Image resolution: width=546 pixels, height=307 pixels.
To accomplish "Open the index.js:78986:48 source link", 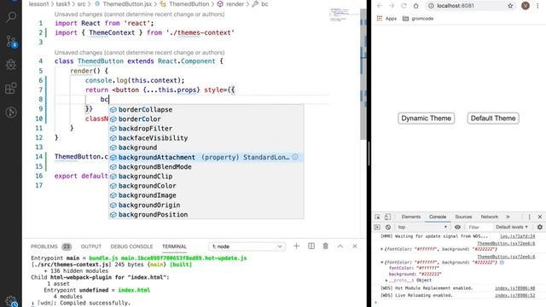I will point(515,288).
